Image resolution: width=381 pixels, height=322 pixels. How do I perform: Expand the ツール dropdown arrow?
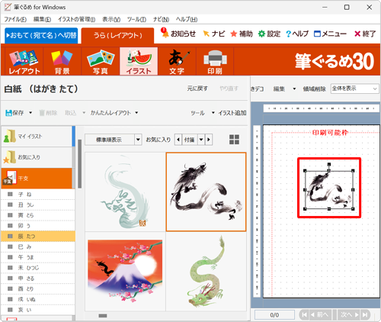(x=213, y=113)
